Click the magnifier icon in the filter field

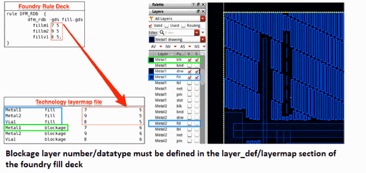point(162,32)
